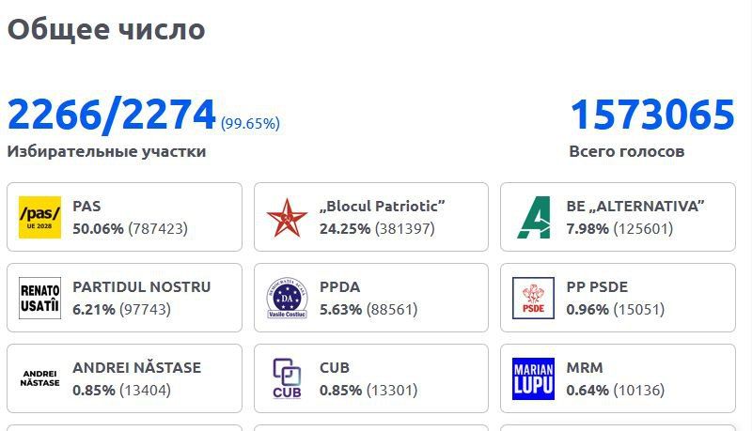The height and width of the screenshot is (431, 752).
Task: Click the purple CUB party logo
Action: [287, 378]
